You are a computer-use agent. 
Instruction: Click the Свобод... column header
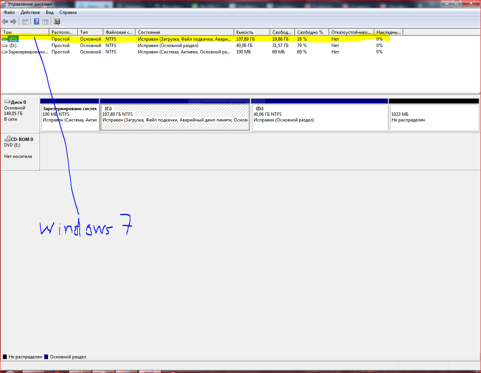pos(282,32)
